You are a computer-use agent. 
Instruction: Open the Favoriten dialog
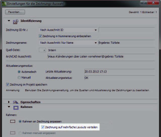pyautogui.click(x=15, y=12)
